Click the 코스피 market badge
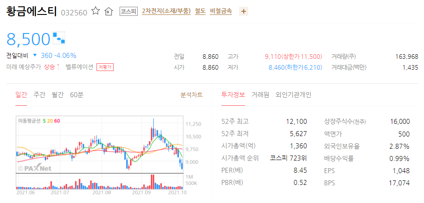This screenshot has width=424, height=203. [129, 11]
